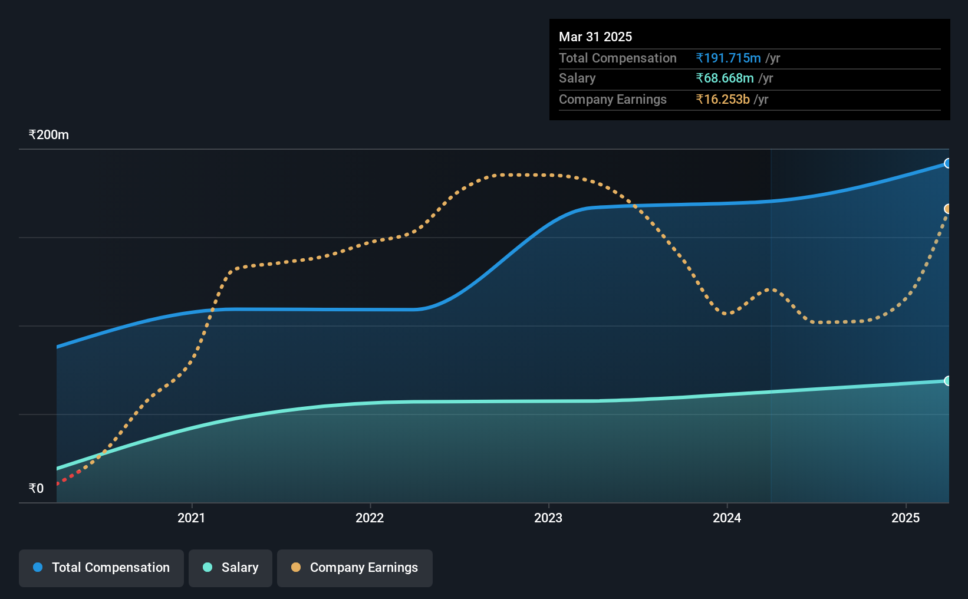Screen dimensions: 968x599
Task: Click the ₹200m y-axis label
Action: coord(49,134)
